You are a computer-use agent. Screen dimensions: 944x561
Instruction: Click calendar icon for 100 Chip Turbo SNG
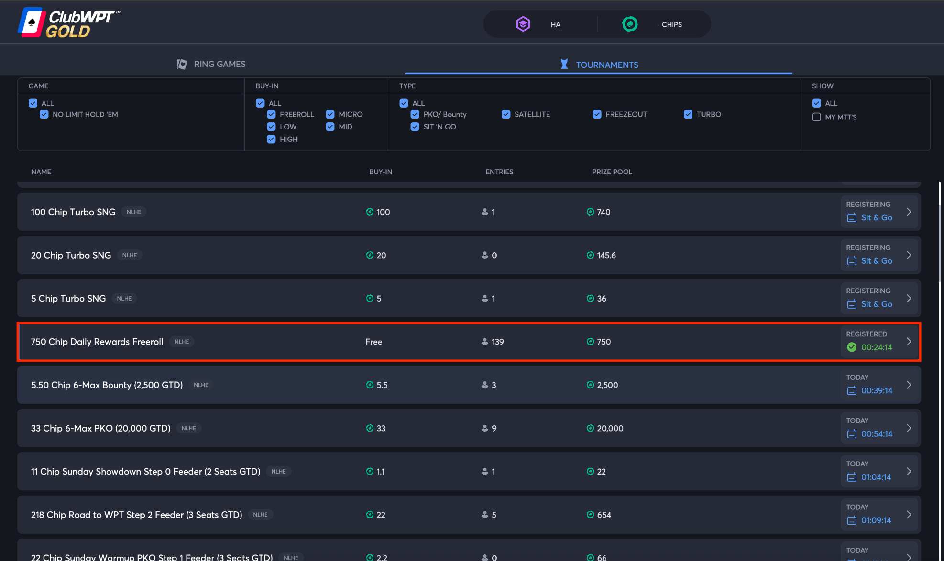[x=852, y=218]
